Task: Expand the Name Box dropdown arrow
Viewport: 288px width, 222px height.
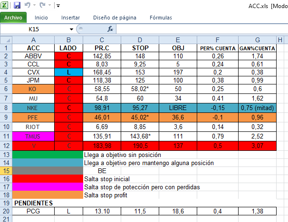Action: pyautogui.click(x=71, y=29)
